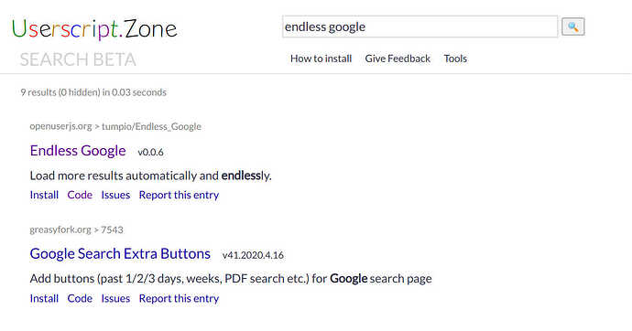Report the Endless Google entry
Image resolution: width=632 pixels, height=331 pixels.
pyautogui.click(x=179, y=195)
